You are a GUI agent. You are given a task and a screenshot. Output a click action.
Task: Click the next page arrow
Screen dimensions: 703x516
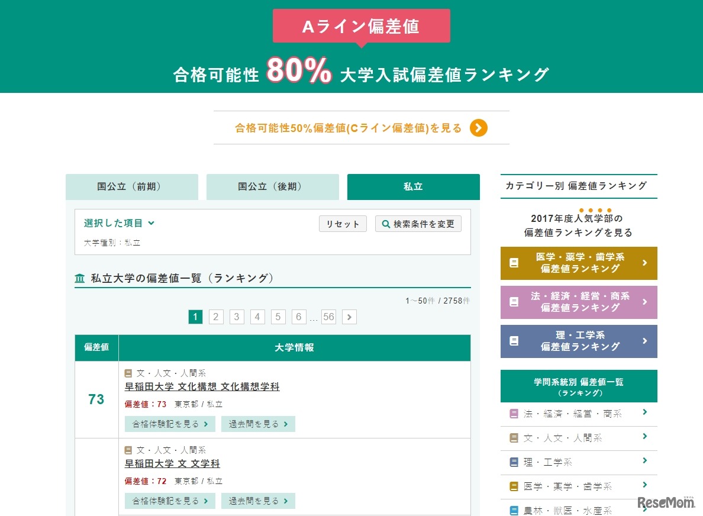(x=349, y=317)
